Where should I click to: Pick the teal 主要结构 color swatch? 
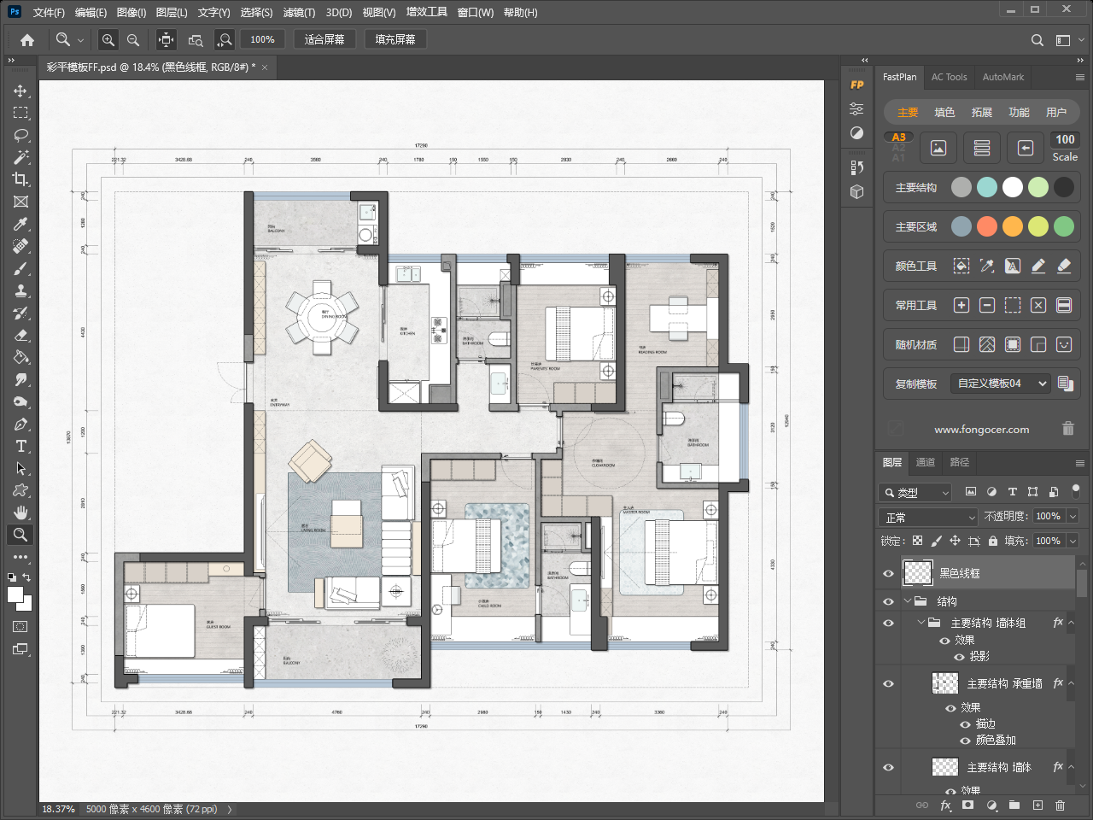987,187
